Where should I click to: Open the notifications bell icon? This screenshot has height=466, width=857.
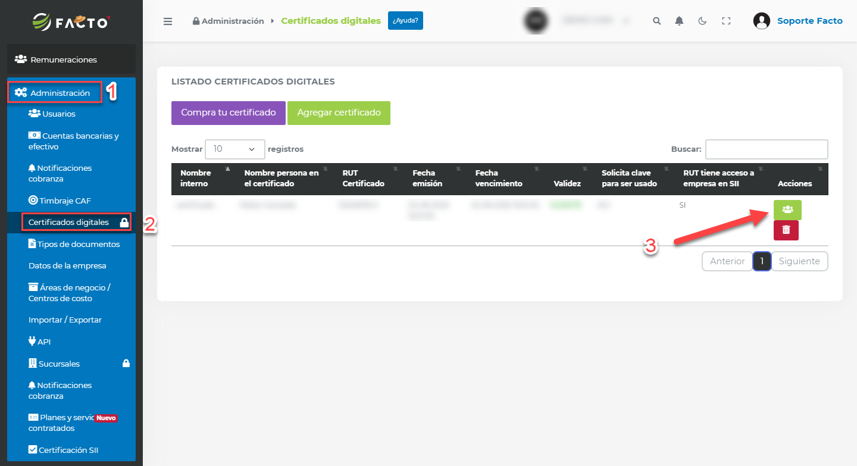click(x=679, y=21)
